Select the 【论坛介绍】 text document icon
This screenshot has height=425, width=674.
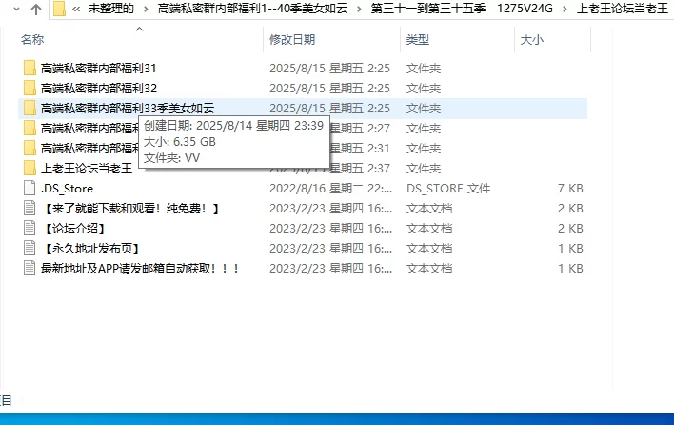[x=30, y=229]
